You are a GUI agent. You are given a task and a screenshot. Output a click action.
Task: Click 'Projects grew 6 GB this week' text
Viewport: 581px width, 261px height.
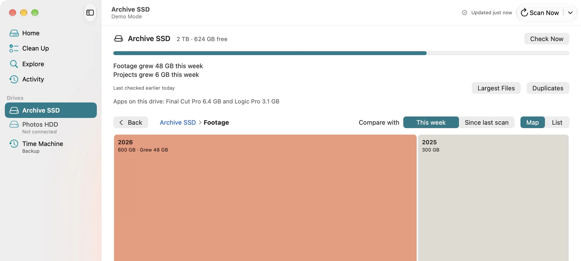[x=156, y=75]
